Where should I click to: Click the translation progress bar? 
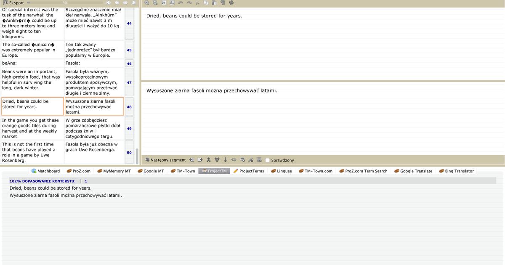point(64,3)
